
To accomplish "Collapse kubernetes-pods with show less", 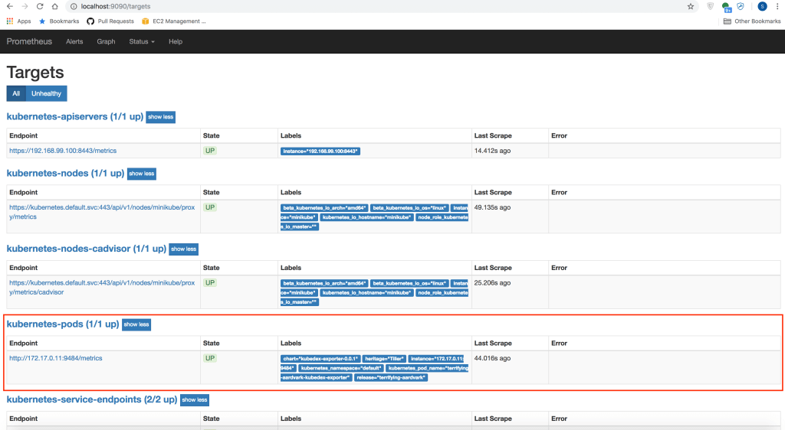I will [136, 324].
